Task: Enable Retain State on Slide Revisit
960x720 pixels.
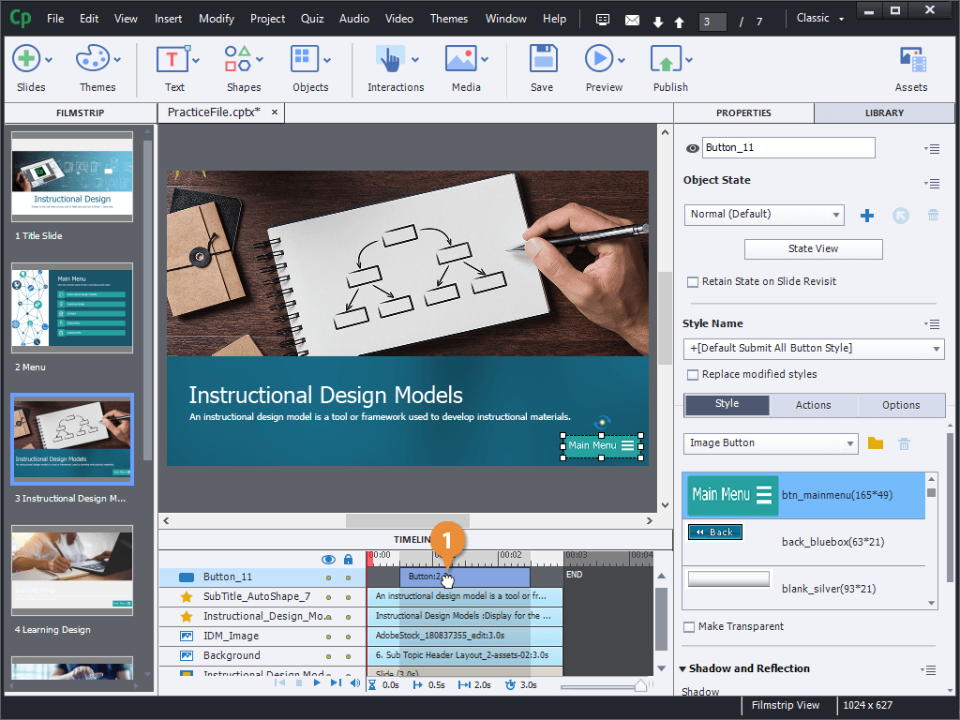Action: coord(693,282)
